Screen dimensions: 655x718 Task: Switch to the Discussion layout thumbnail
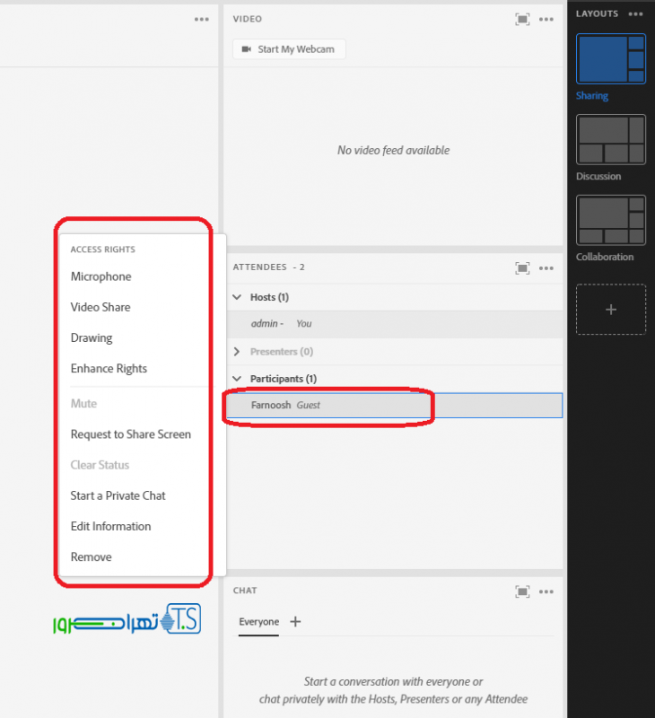point(611,139)
